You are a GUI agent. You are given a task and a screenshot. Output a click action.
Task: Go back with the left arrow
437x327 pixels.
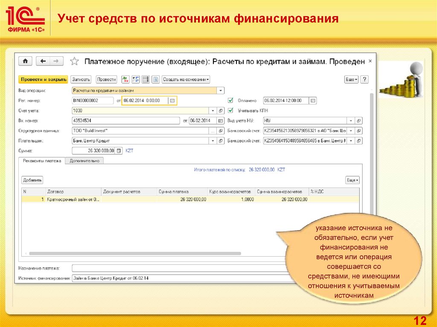(x=43, y=61)
